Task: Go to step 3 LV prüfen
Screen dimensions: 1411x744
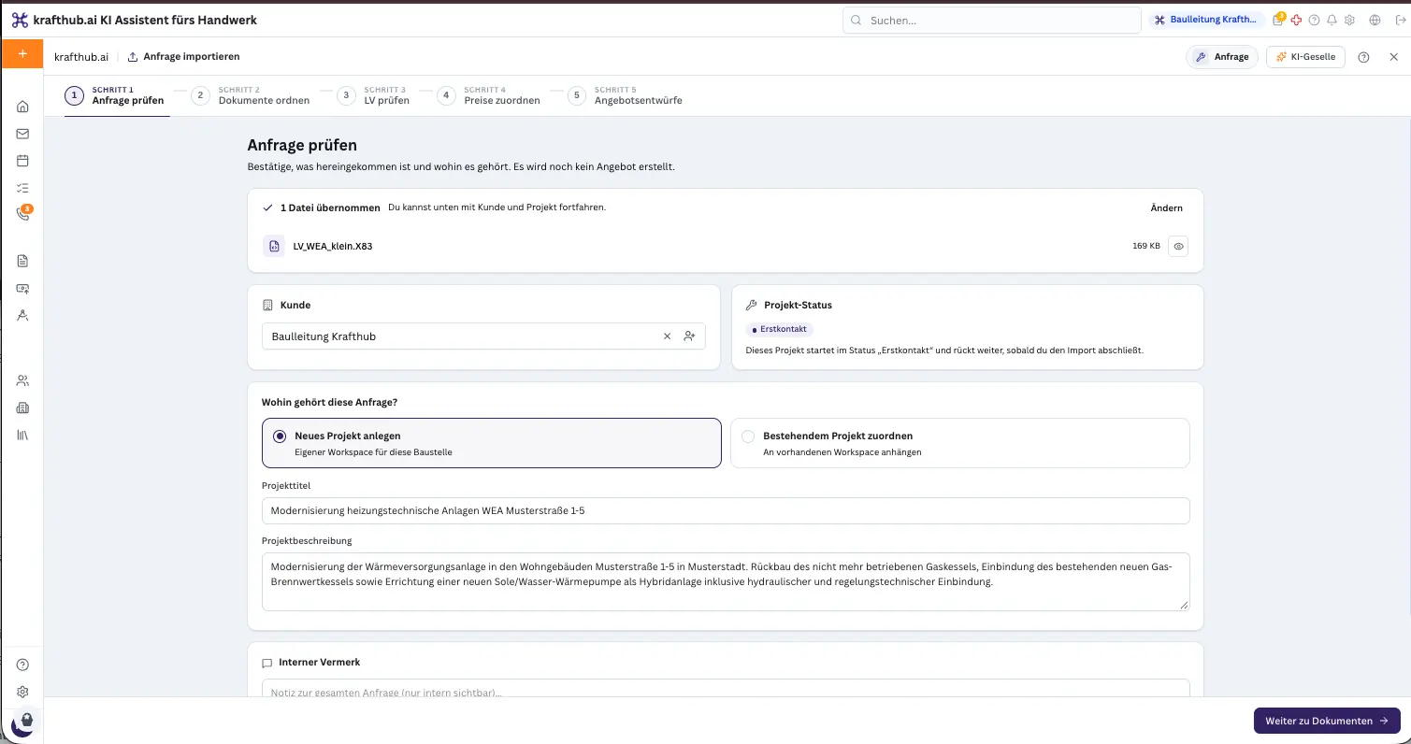Action: pyautogui.click(x=374, y=95)
